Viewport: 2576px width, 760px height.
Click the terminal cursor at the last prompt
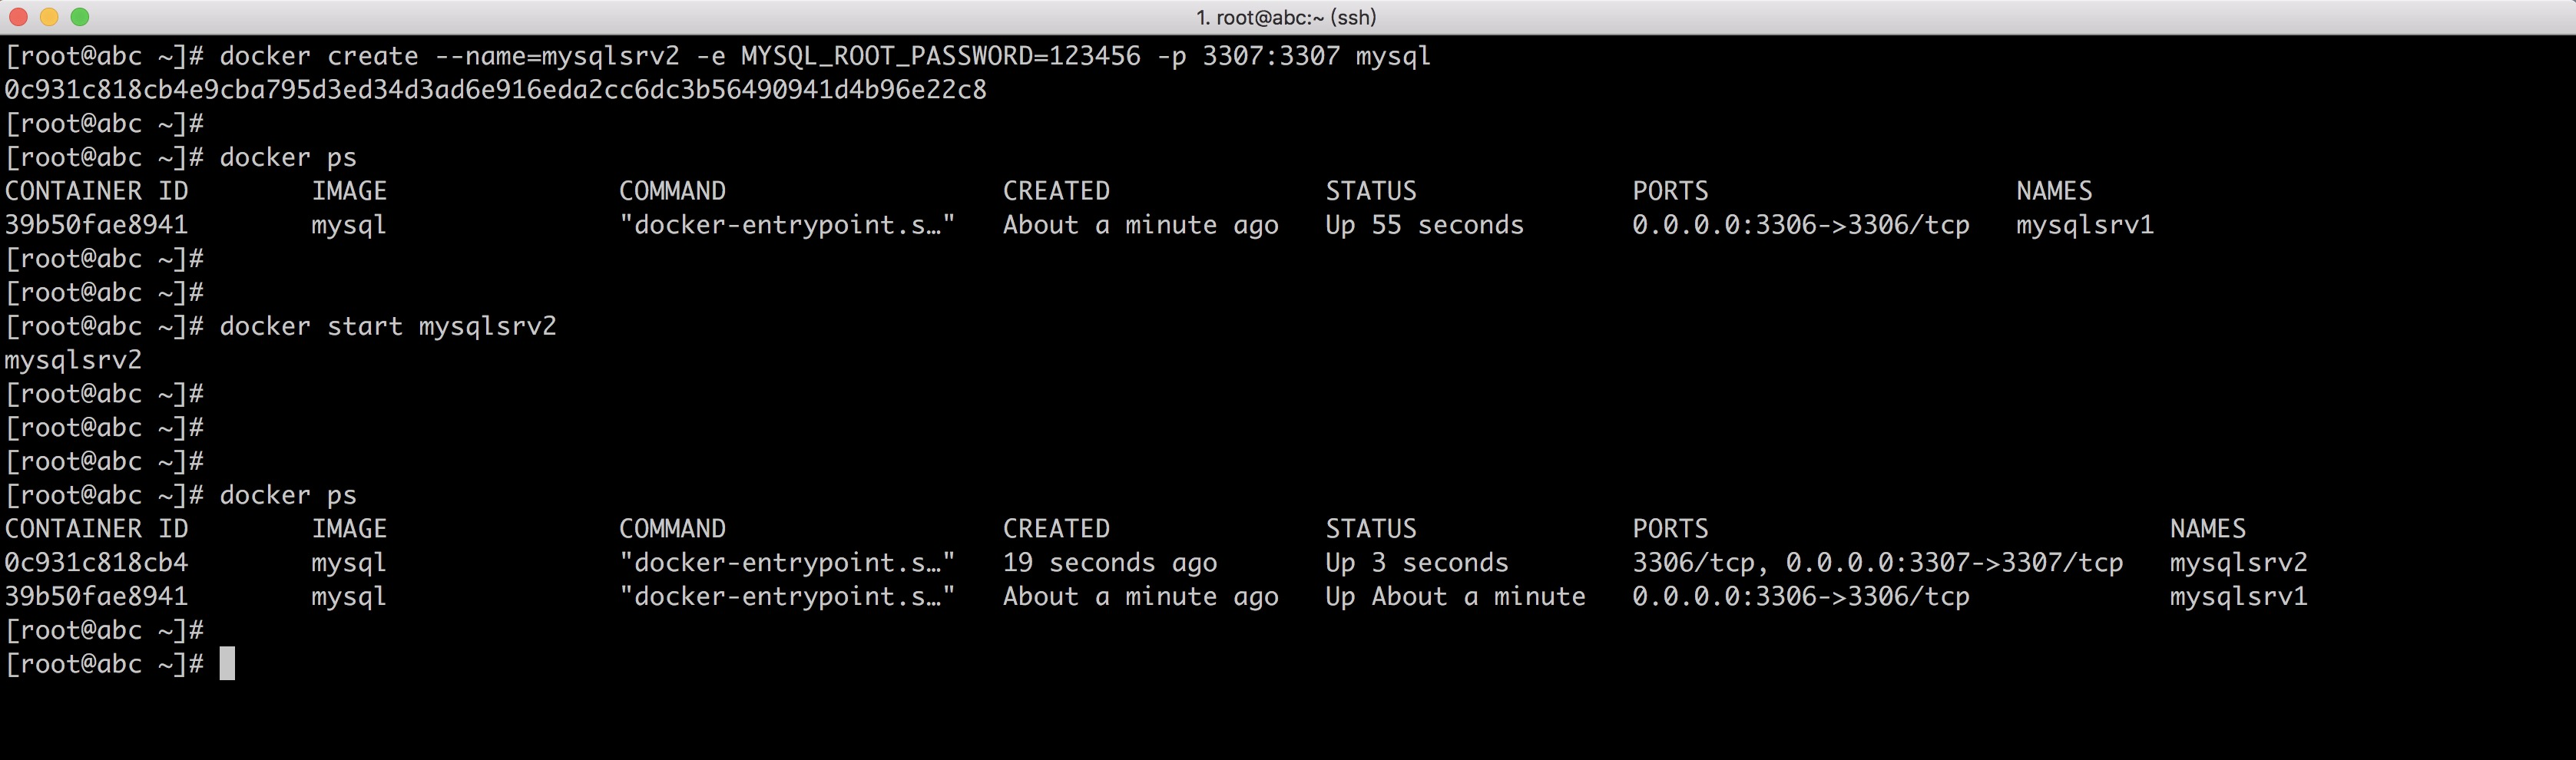227,664
